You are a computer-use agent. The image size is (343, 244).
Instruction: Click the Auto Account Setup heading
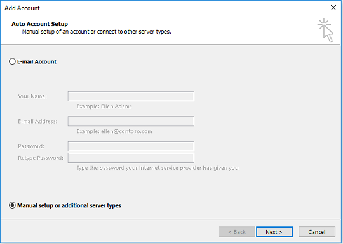[39, 24]
